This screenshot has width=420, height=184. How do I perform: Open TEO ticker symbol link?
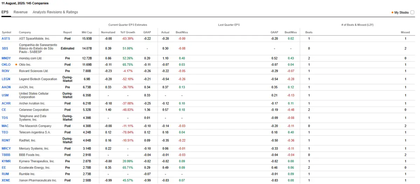click(x=5, y=132)
